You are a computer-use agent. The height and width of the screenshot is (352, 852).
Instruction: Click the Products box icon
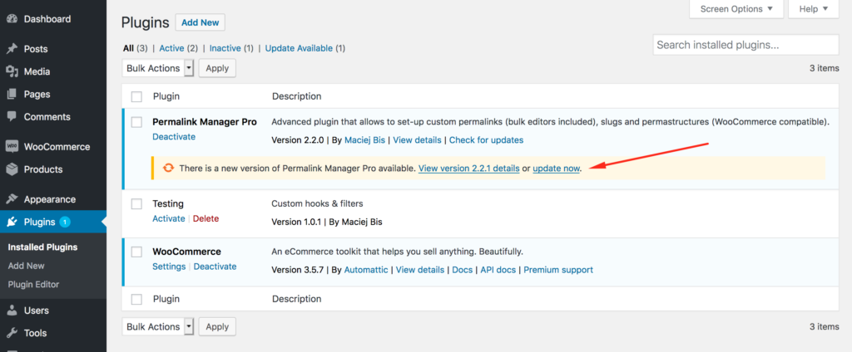[12, 169]
